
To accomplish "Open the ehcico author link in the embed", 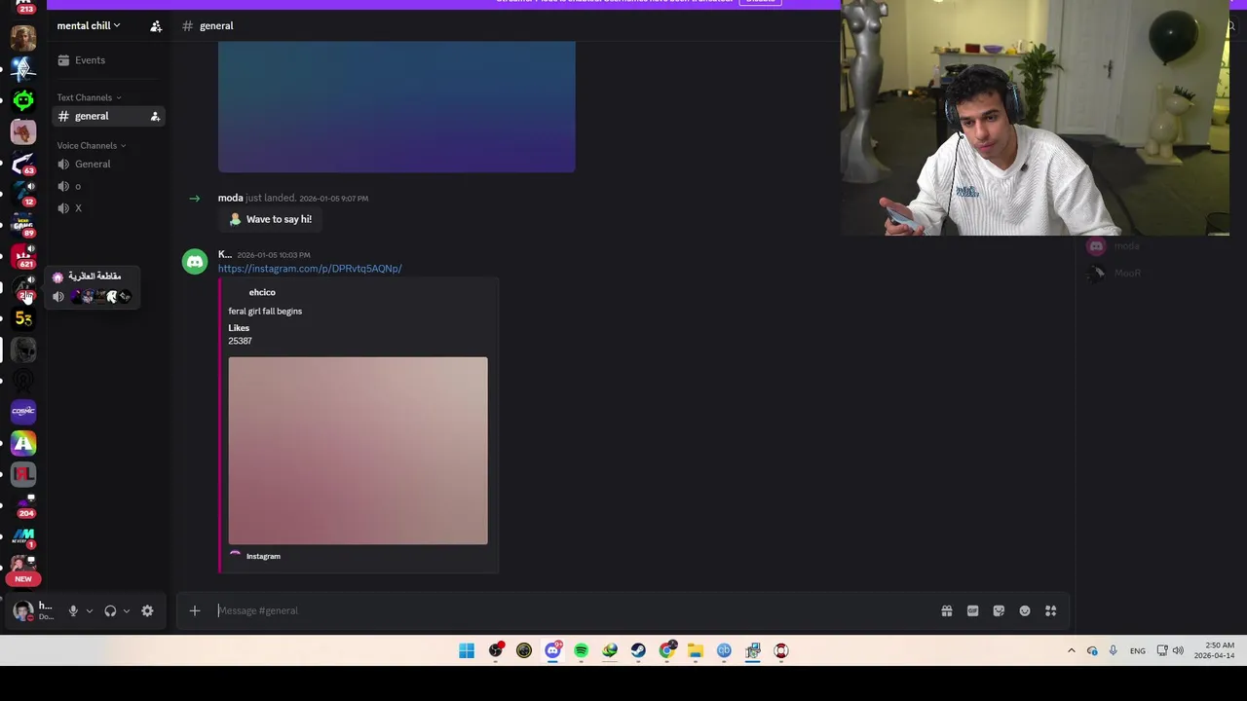I will 262,292.
